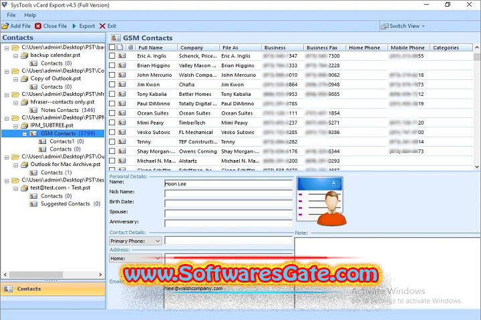The width and height of the screenshot is (481, 320).
Task: Click the Contacts tab at bottom left
Action: pyautogui.click(x=53, y=289)
